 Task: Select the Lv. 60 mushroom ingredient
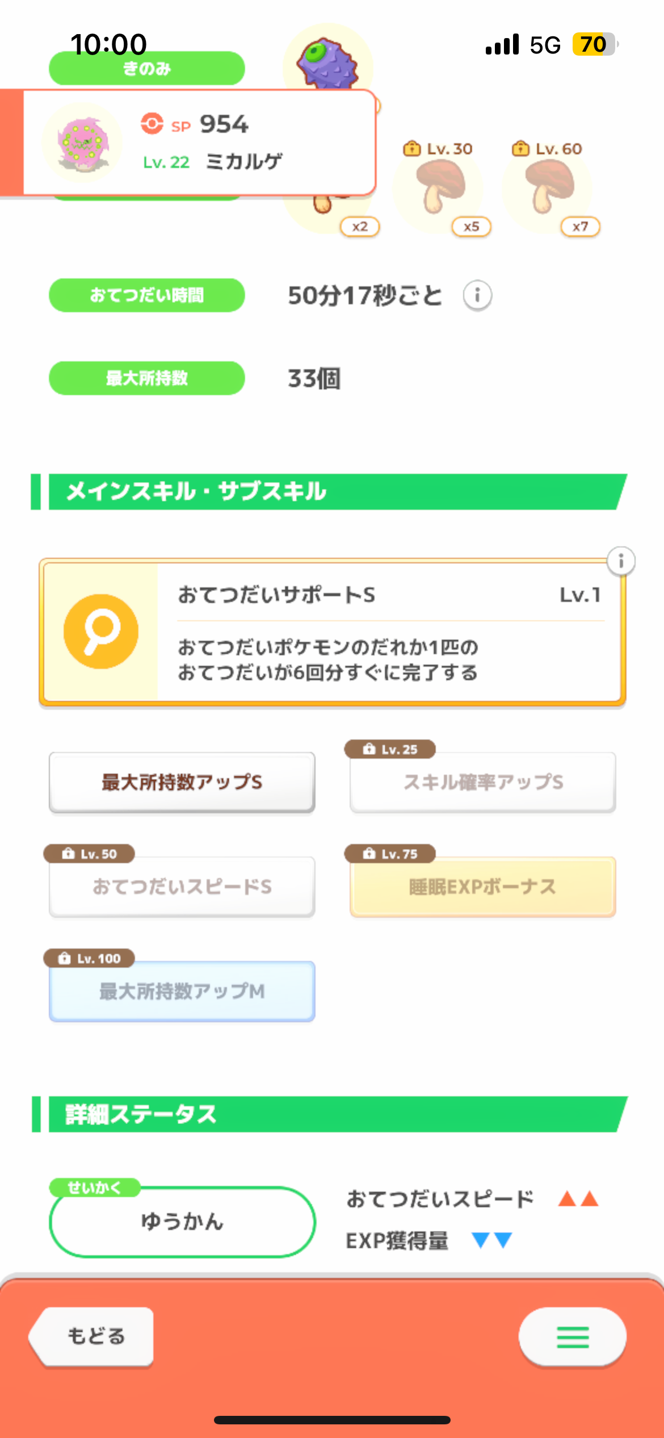548,187
